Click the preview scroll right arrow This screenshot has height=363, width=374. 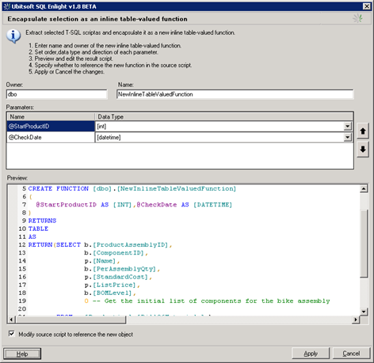click(x=356, y=320)
